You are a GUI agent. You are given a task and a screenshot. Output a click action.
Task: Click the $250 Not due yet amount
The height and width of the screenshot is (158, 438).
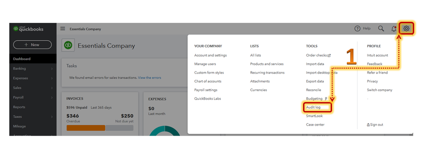pyautogui.click(x=127, y=116)
